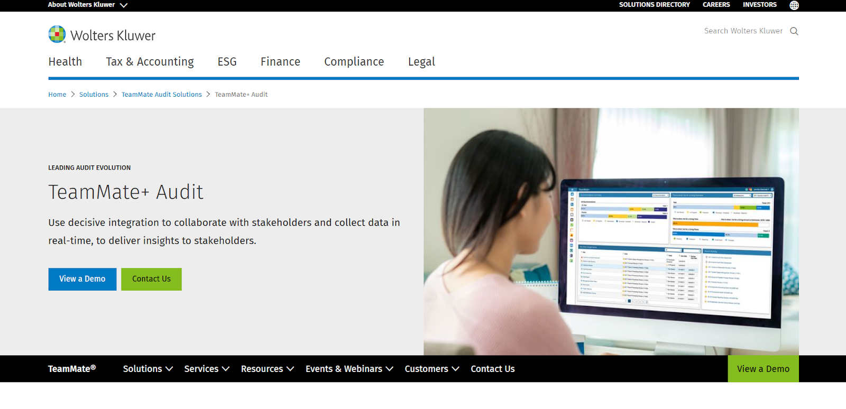This screenshot has width=846, height=409.
Task: Open the Compliance menu
Action: tap(354, 62)
